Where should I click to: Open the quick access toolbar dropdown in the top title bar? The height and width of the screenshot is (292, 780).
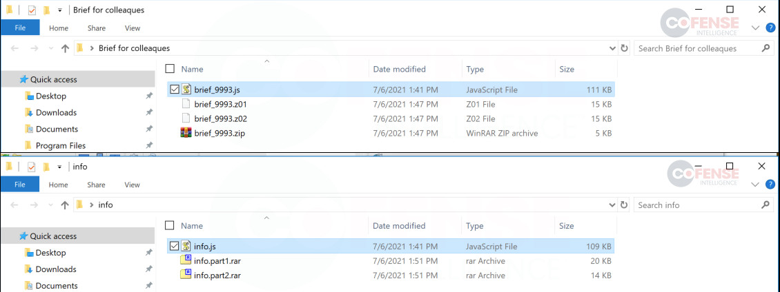tap(59, 10)
